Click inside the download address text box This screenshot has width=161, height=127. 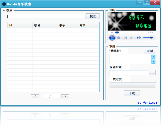131,59
